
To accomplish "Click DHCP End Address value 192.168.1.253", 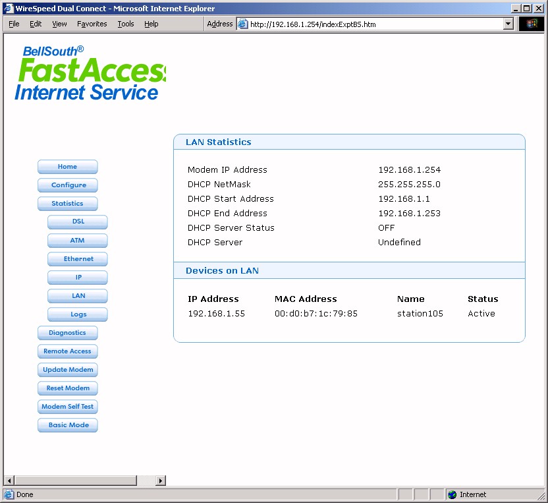I will (x=409, y=214).
